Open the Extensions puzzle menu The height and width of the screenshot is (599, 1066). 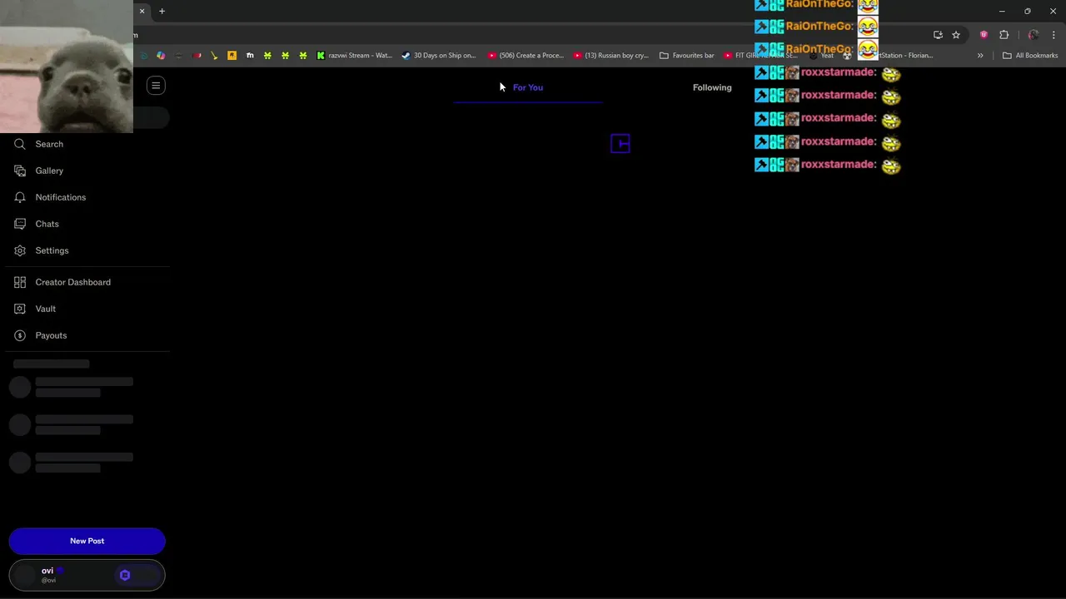(1004, 35)
